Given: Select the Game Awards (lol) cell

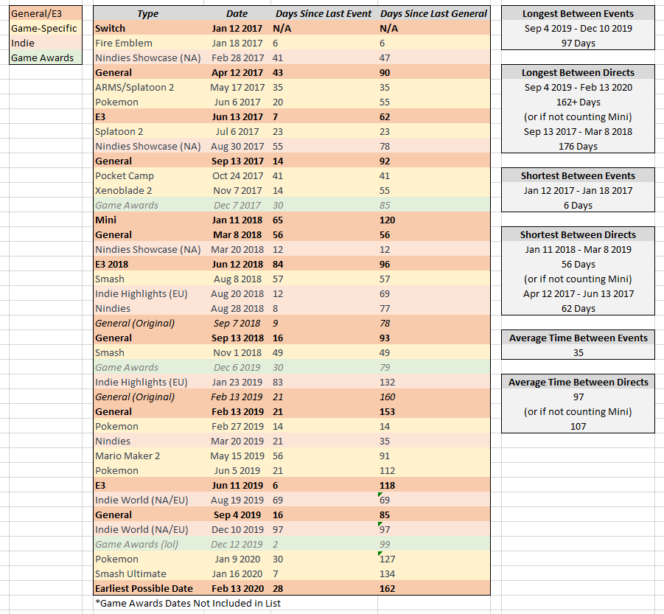Looking at the screenshot, I should tap(137, 544).
